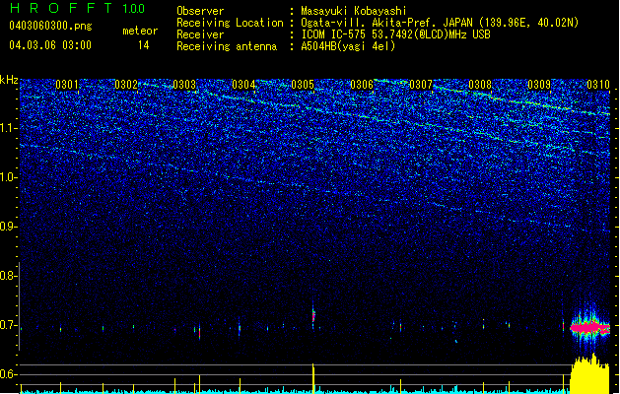Click the 0305 time marker
The width and height of the screenshot is (620, 394).
tap(303, 85)
